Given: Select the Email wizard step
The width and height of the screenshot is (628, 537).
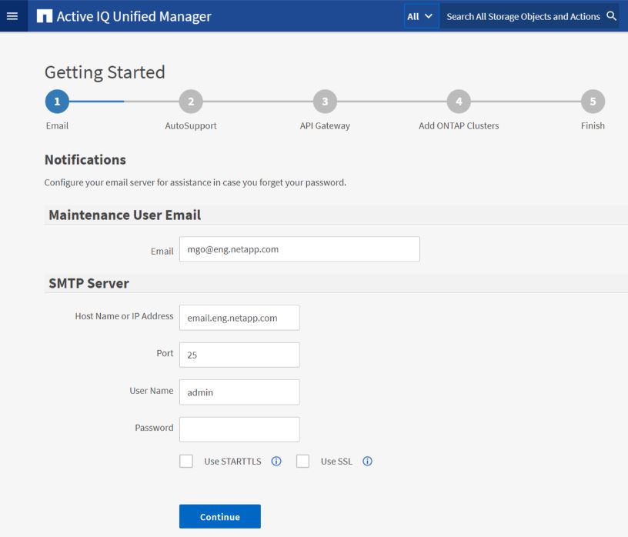Looking at the screenshot, I should point(56,101).
